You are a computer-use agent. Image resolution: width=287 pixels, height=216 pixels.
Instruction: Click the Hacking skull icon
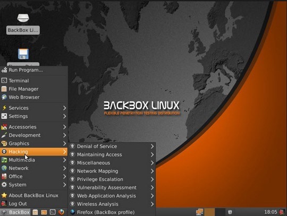click(4, 151)
